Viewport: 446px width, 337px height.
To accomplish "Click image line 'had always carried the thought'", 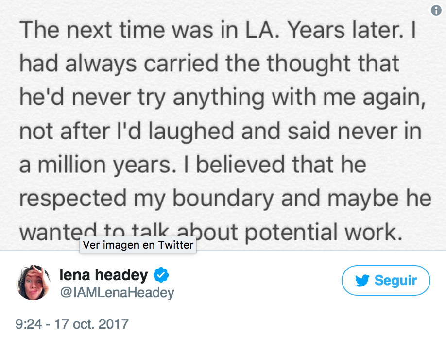I will coord(209,64).
